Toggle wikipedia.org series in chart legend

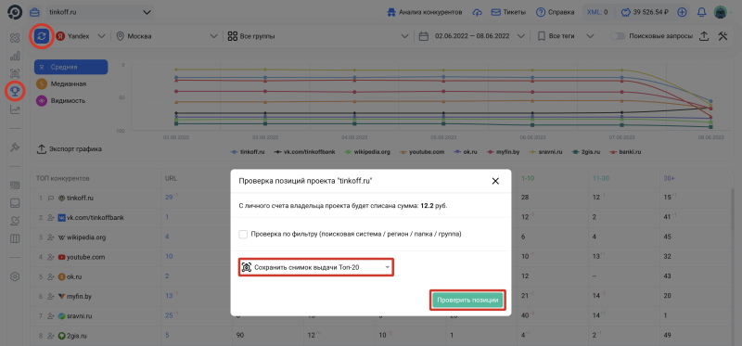(366, 152)
